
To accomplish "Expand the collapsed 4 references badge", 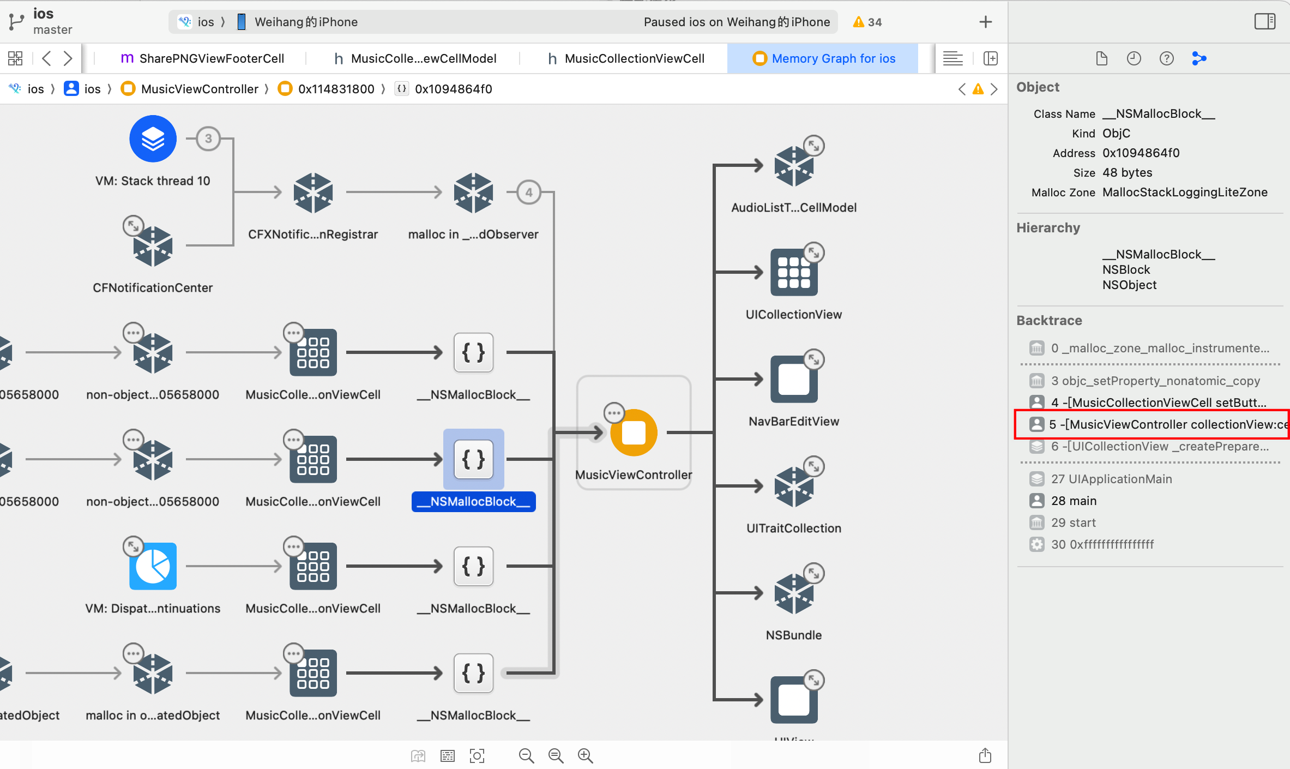I will (x=529, y=193).
